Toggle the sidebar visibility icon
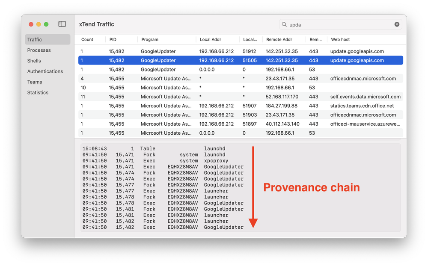 [x=62, y=24]
